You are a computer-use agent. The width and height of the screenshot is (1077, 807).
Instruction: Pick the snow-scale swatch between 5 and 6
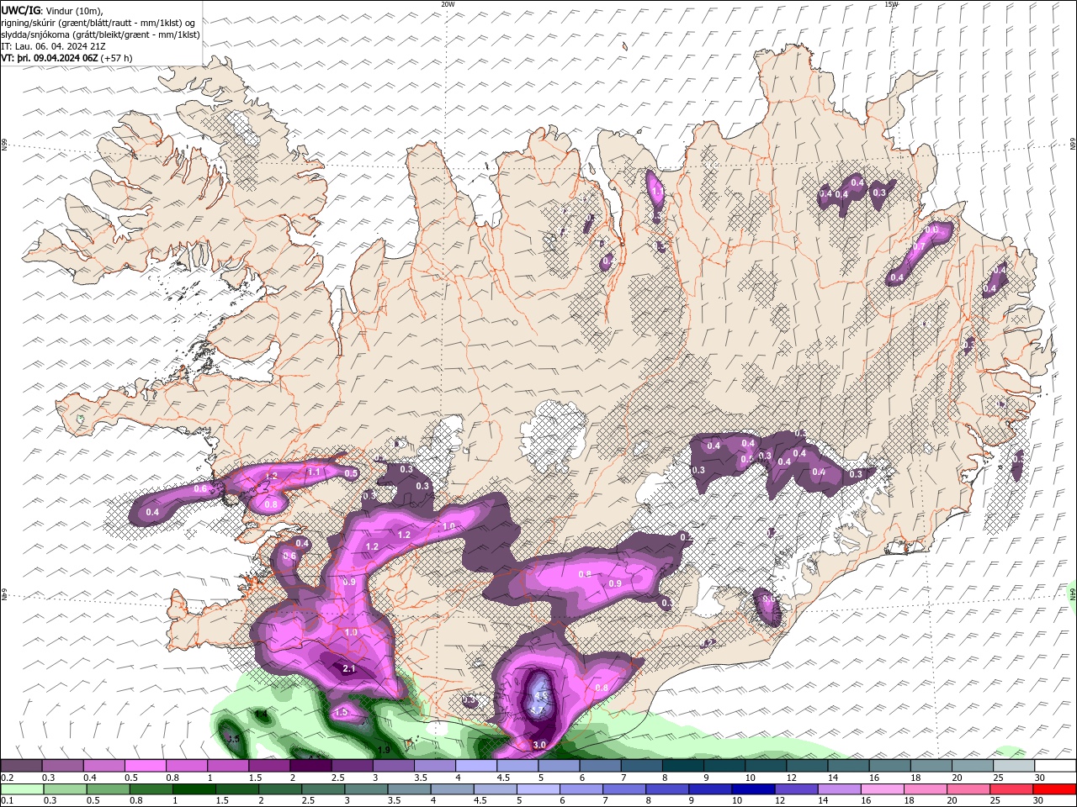559,766
